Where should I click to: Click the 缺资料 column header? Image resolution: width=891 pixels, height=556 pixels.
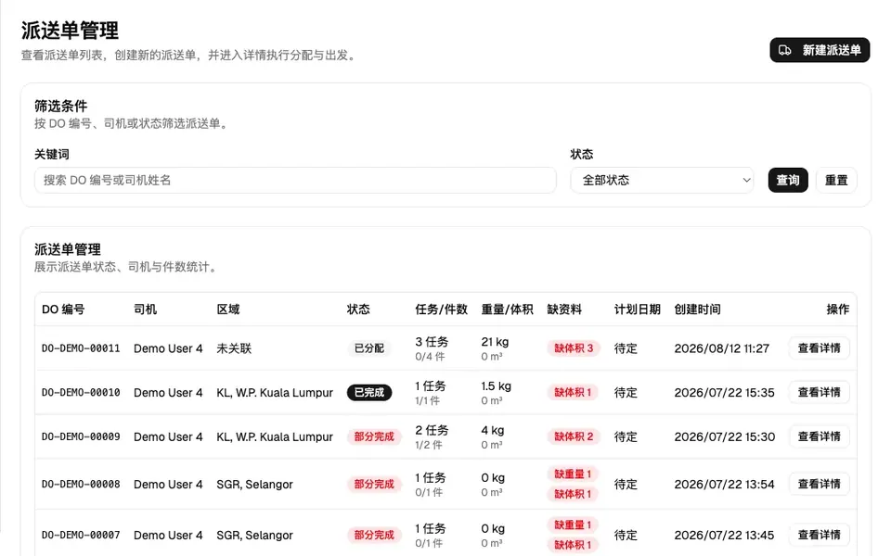(x=564, y=310)
